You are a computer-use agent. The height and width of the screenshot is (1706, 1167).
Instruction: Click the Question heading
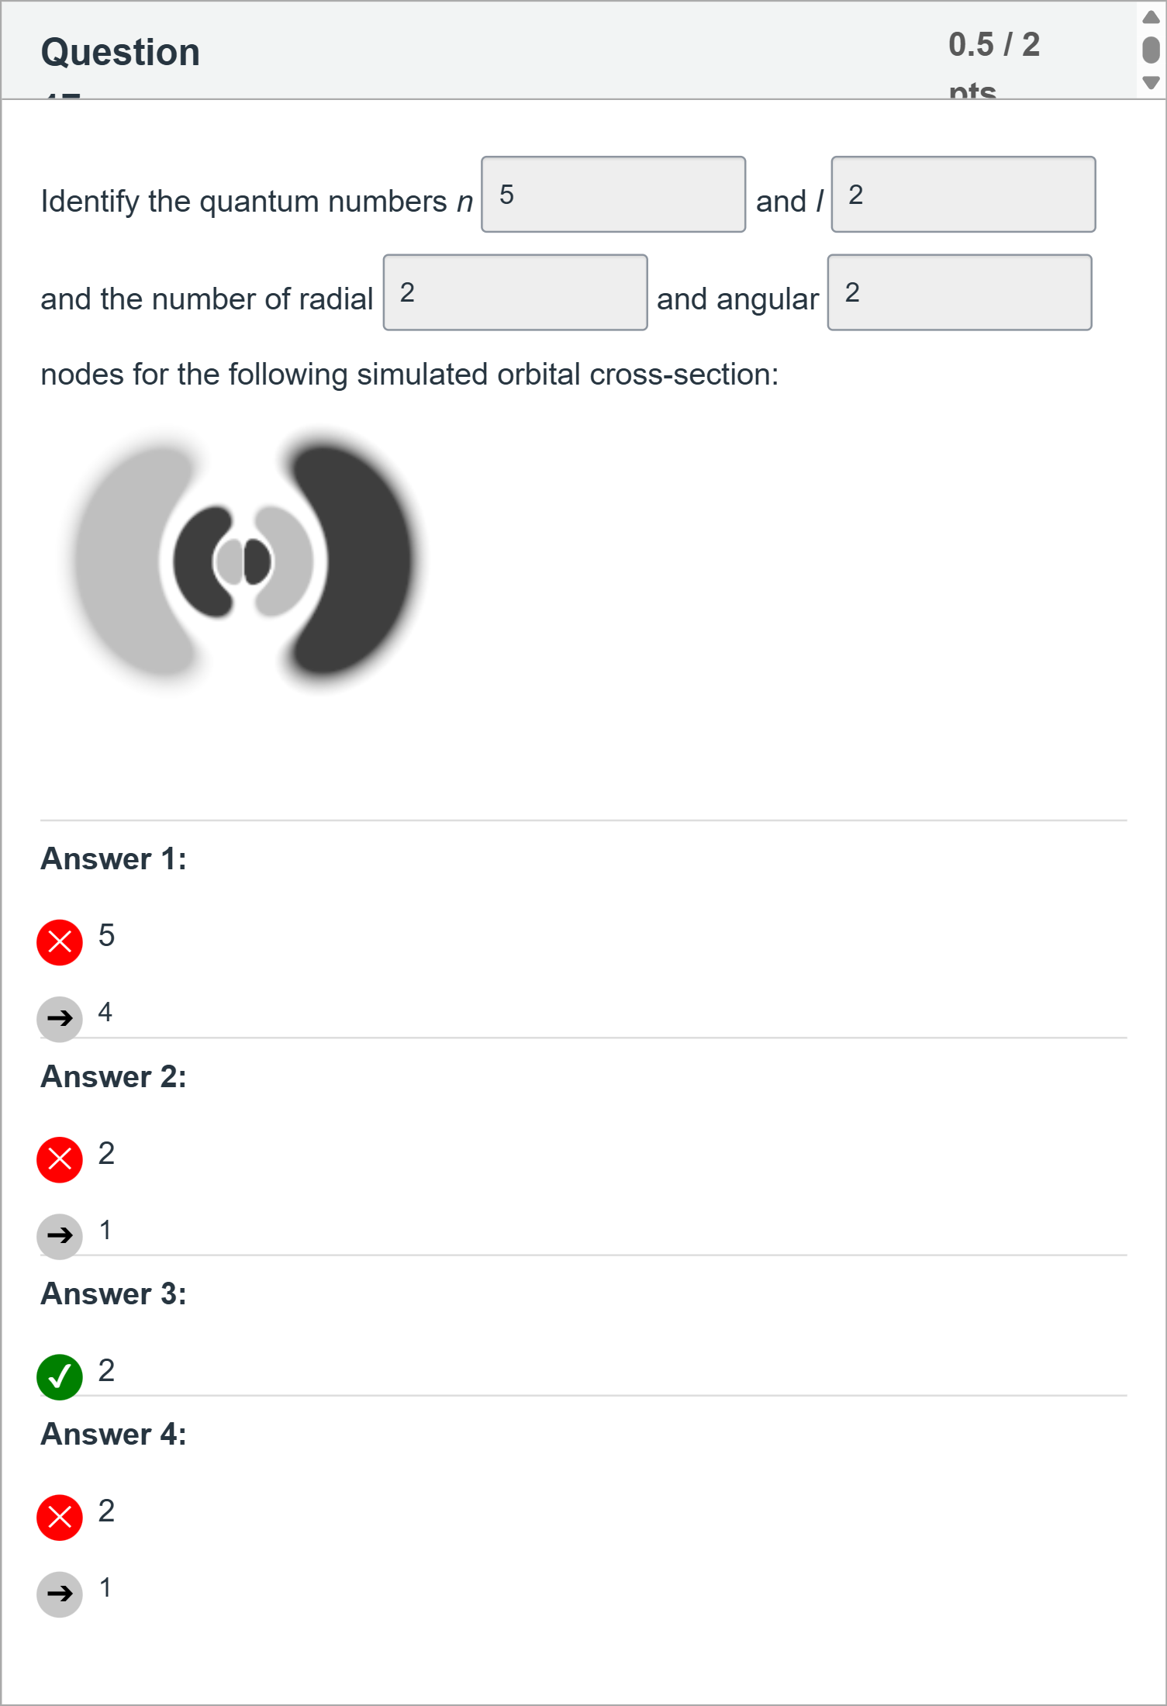(119, 51)
